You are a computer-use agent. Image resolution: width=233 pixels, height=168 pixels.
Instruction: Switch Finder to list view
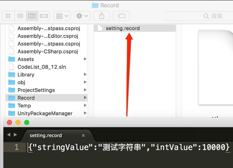[x=20, y=16]
